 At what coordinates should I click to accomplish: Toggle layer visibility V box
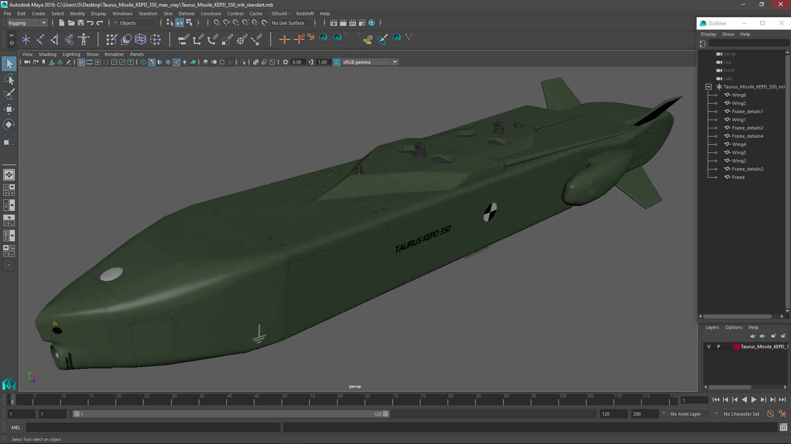tap(709, 347)
